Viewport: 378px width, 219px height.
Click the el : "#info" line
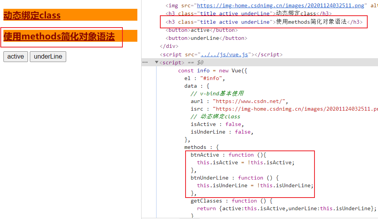205,78
